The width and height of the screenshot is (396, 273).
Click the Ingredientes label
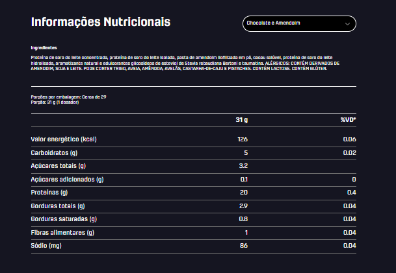tap(44, 48)
